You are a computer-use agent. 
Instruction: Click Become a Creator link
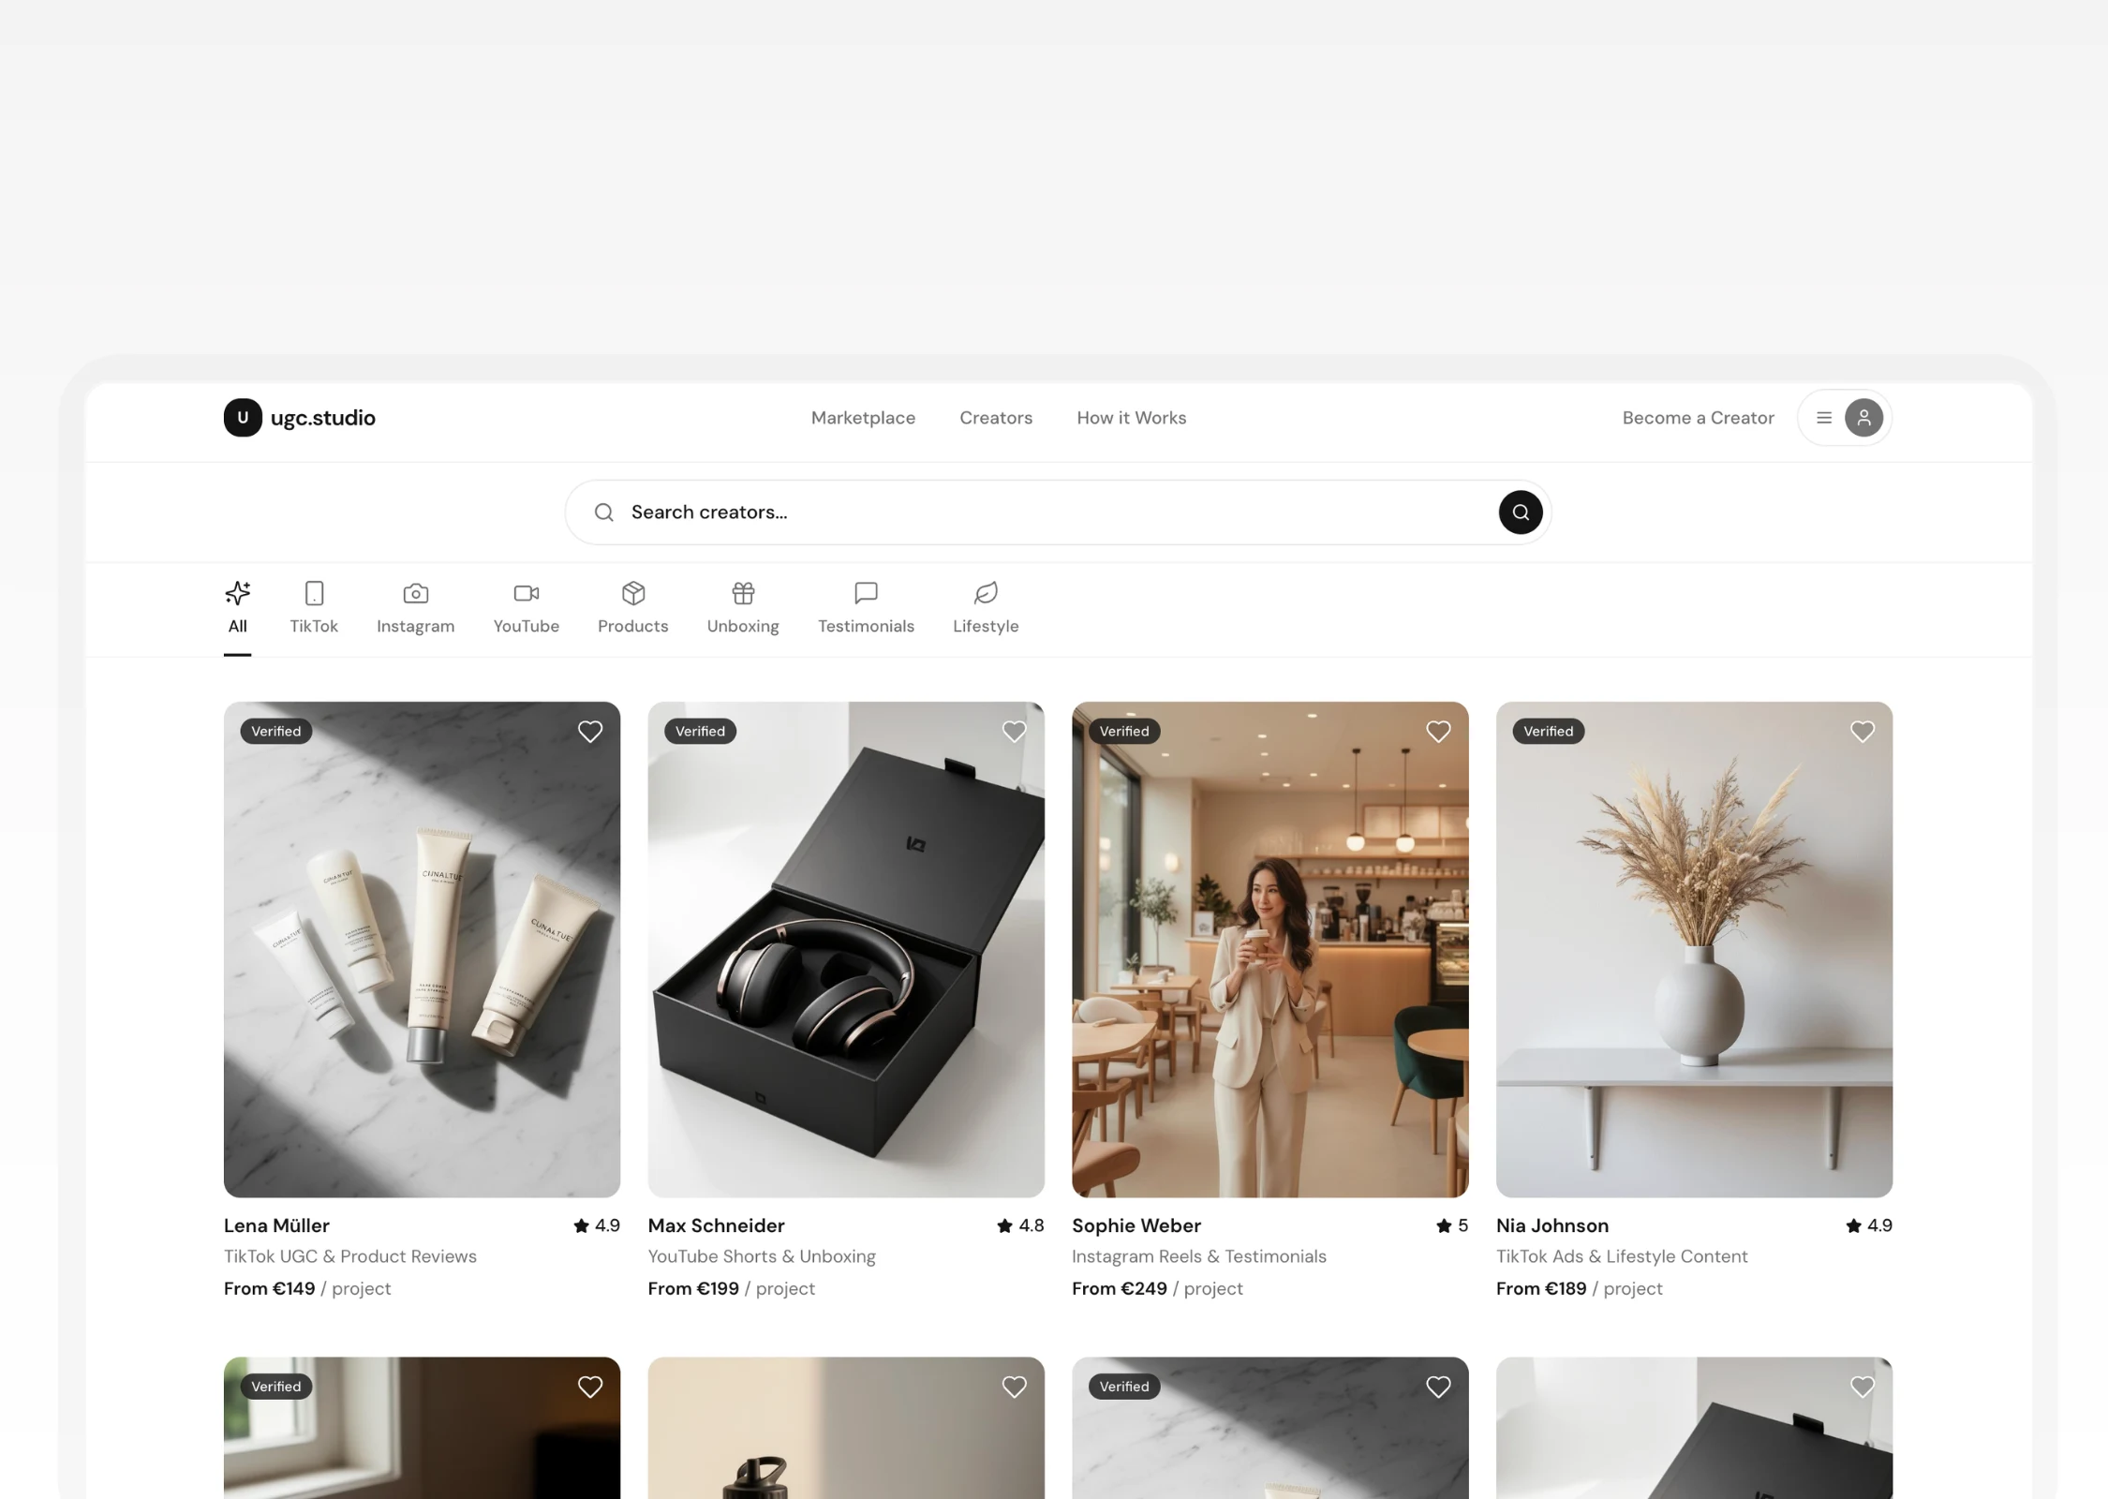(1698, 418)
